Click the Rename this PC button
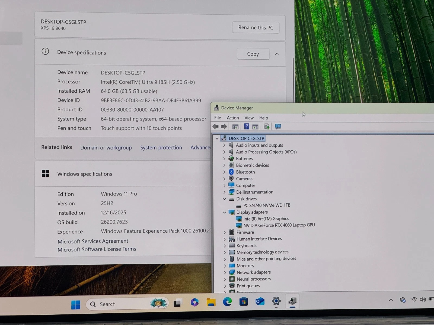 click(x=256, y=28)
